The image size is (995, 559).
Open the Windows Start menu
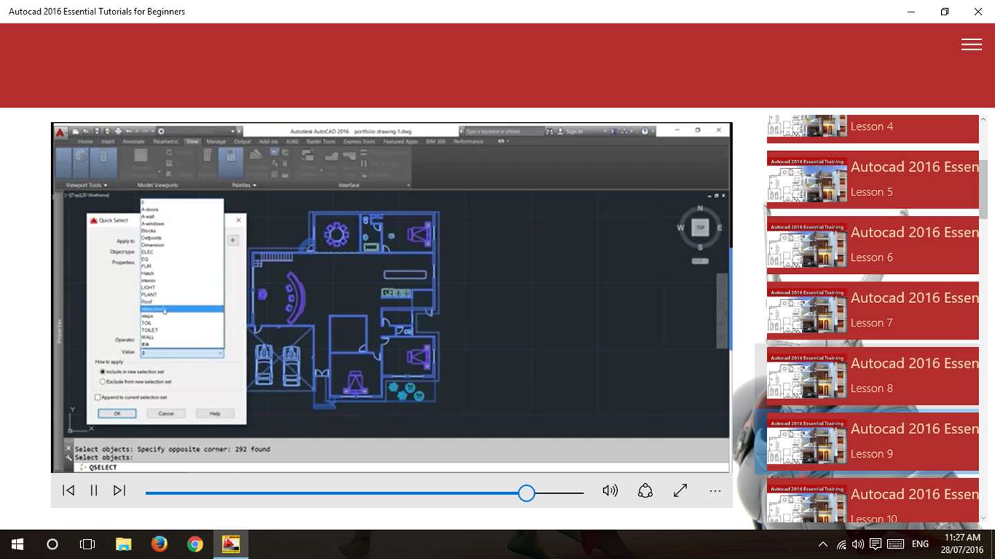point(17,545)
